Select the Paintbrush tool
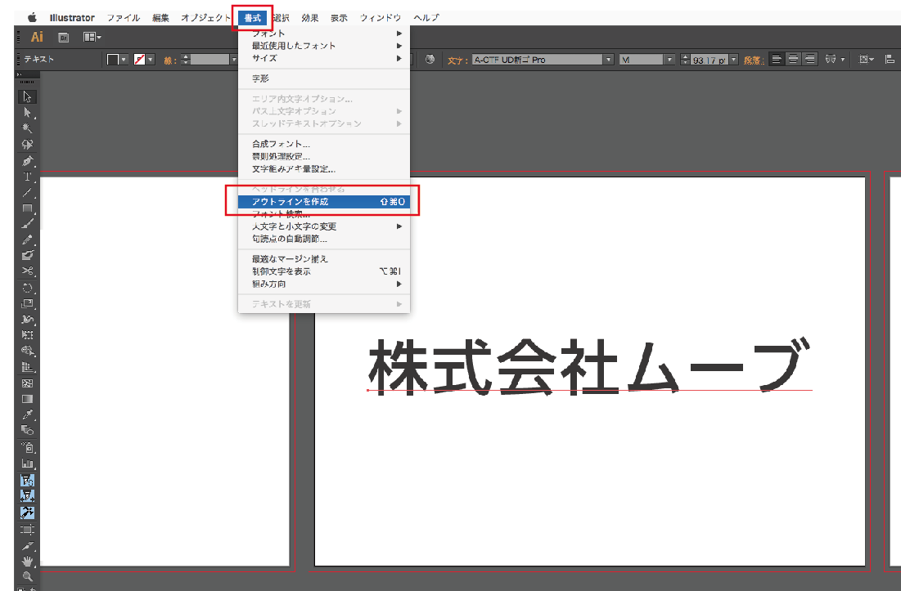901x591 pixels. tap(27, 224)
